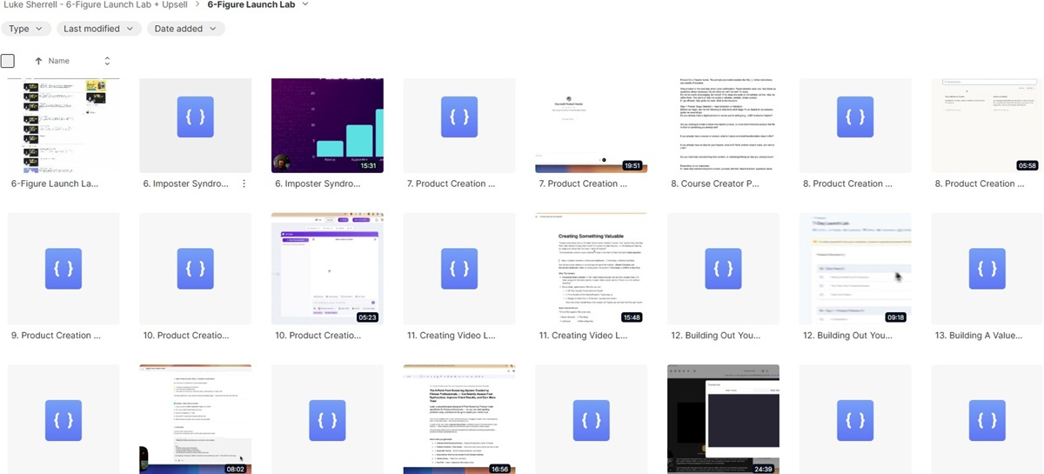The width and height of the screenshot is (1044, 474).
Task: Open the 9. Product Creation braces file icon
Action: [x=64, y=268]
